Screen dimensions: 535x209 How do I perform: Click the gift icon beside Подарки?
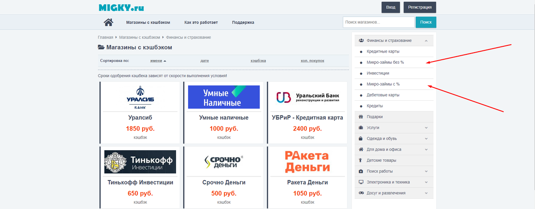[x=361, y=117]
